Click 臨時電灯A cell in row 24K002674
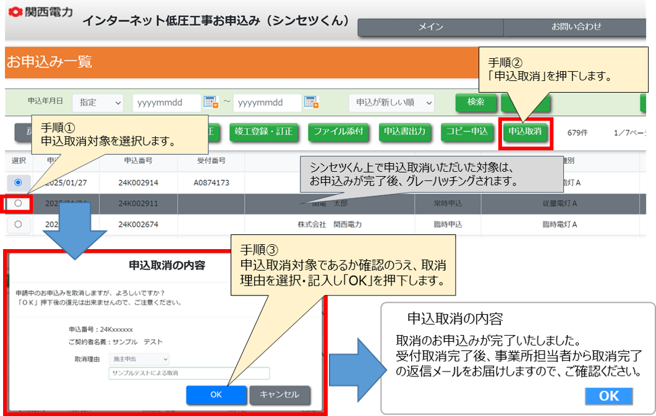Viewport: 656px width, 416px height. click(560, 224)
